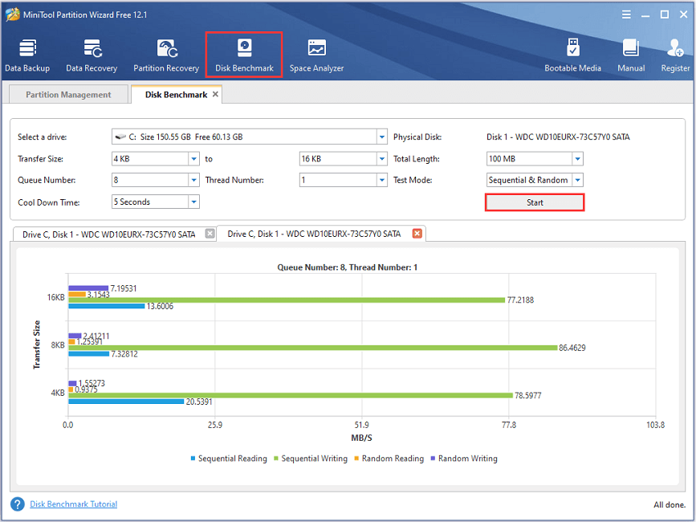
Task: Click the Start button
Action: point(535,202)
